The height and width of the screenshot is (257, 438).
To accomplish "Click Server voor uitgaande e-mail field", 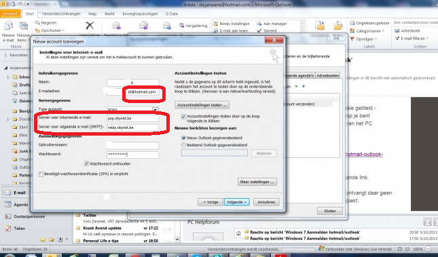I will pyautogui.click(x=132, y=127).
